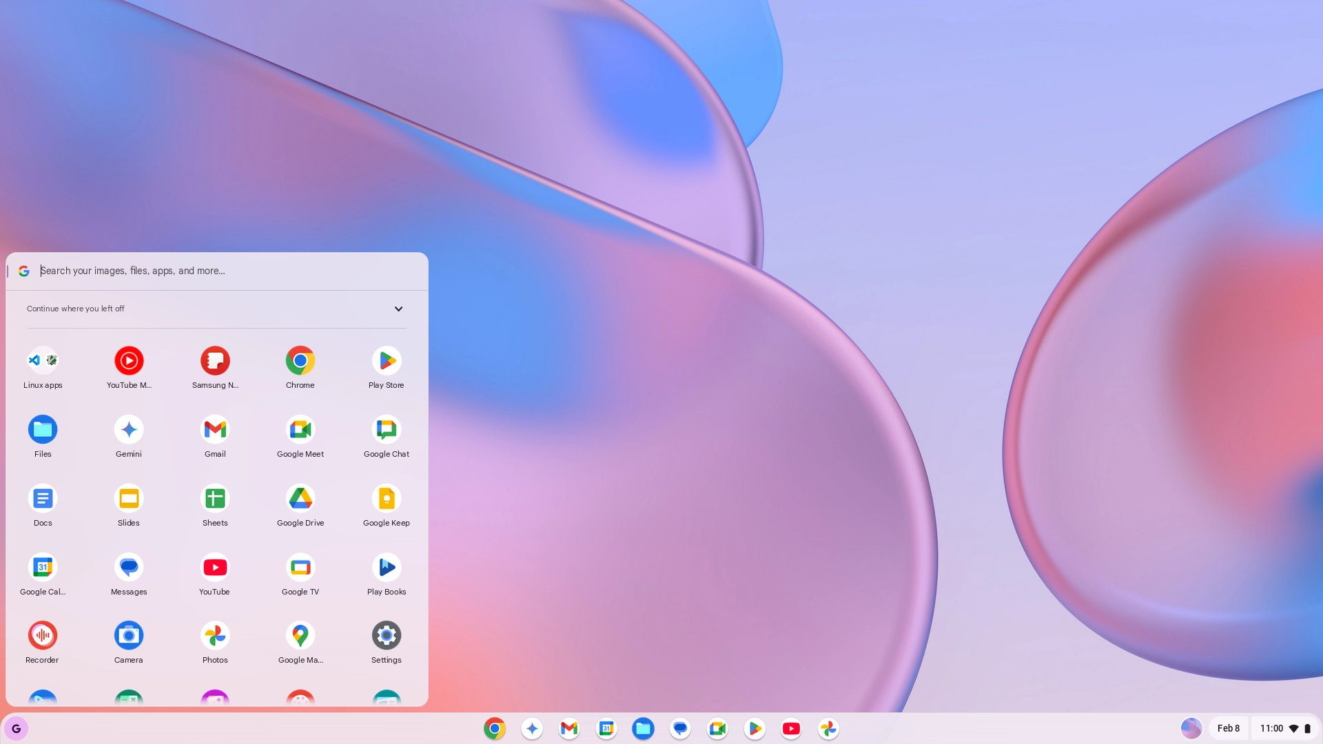Image resolution: width=1323 pixels, height=744 pixels.
Task: Open the Linux apps folder
Action: click(x=43, y=361)
